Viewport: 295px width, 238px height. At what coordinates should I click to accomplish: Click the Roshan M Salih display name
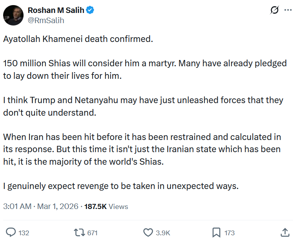click(x=56, y=10)
